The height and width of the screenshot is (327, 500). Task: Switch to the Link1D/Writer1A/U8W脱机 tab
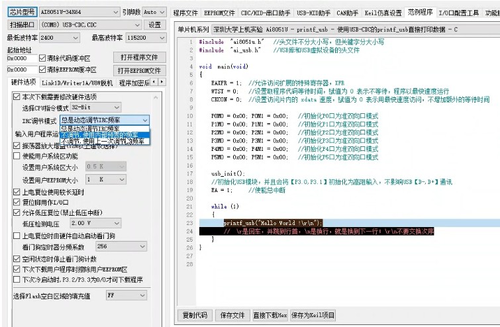(x=77, y=83)
